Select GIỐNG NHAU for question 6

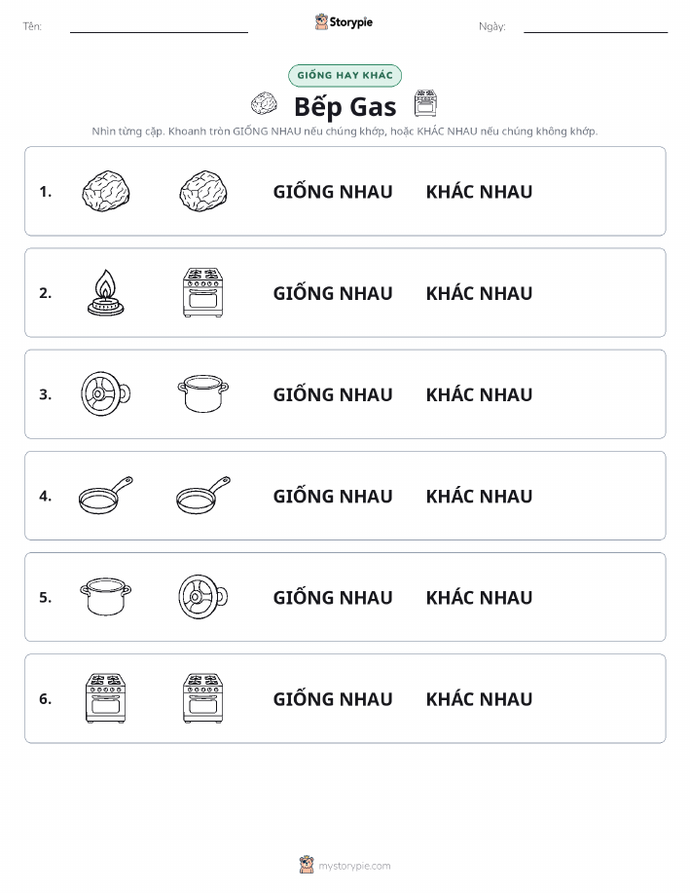click(333, 699)
